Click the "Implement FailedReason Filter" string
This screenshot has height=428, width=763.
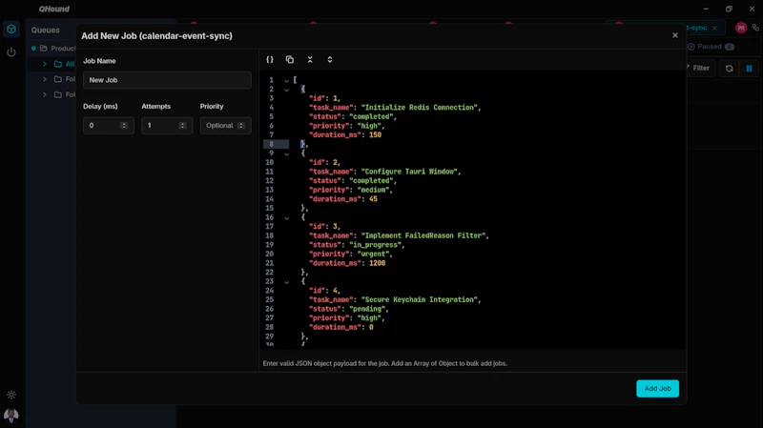(423, 235)
